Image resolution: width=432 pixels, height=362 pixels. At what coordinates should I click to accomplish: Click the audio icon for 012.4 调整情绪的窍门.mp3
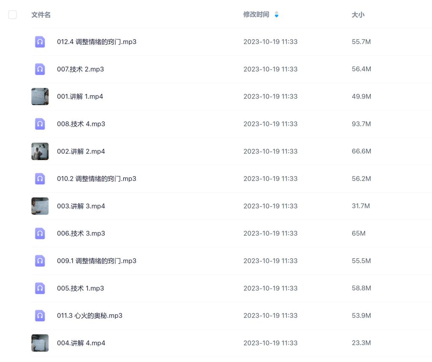40,42
